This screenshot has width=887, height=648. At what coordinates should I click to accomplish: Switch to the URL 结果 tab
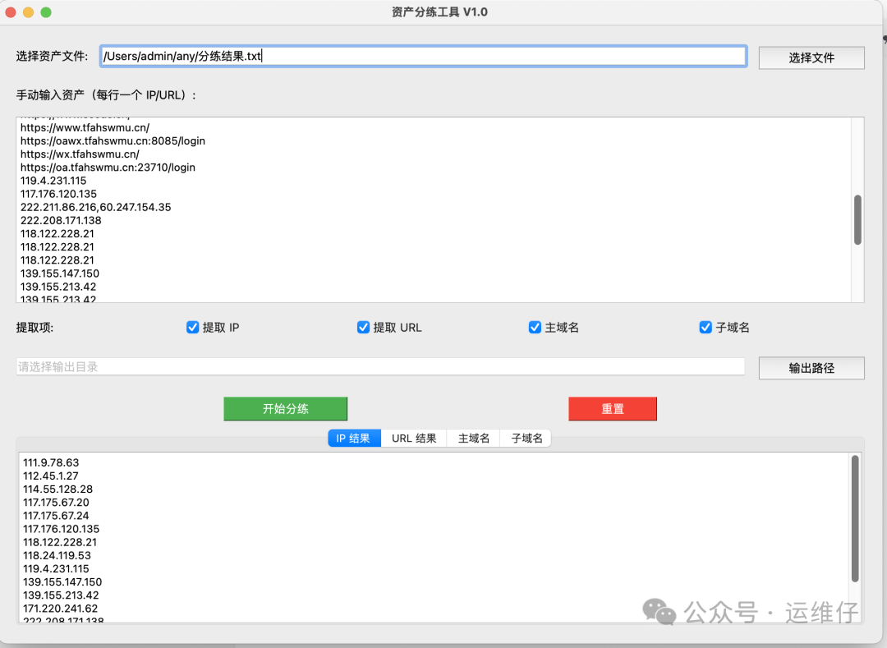coord(414,439)
